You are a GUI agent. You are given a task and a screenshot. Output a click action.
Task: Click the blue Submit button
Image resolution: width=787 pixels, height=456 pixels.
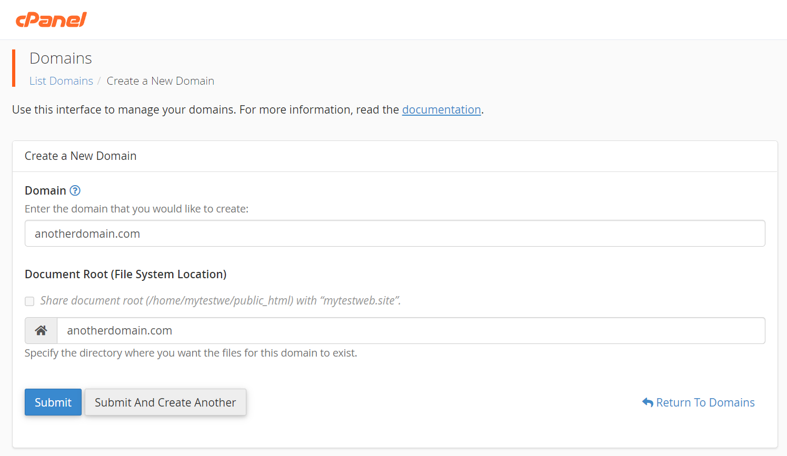point(53,402)
